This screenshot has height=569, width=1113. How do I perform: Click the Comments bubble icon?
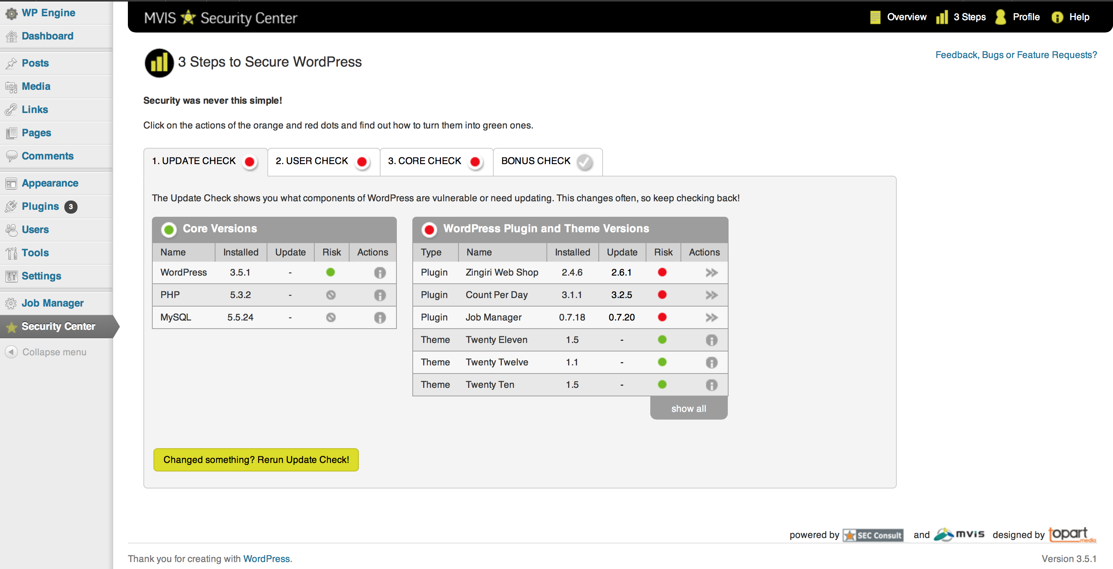[11, 156]
